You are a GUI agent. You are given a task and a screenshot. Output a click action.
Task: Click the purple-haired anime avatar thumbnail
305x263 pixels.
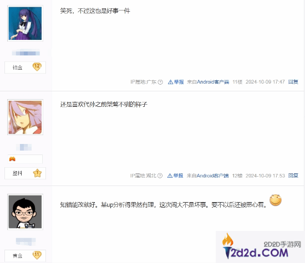pos(25,23)
